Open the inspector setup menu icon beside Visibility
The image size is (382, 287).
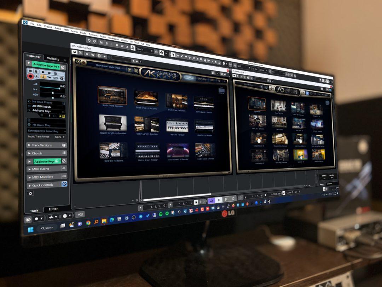click(x=65, y=60)
